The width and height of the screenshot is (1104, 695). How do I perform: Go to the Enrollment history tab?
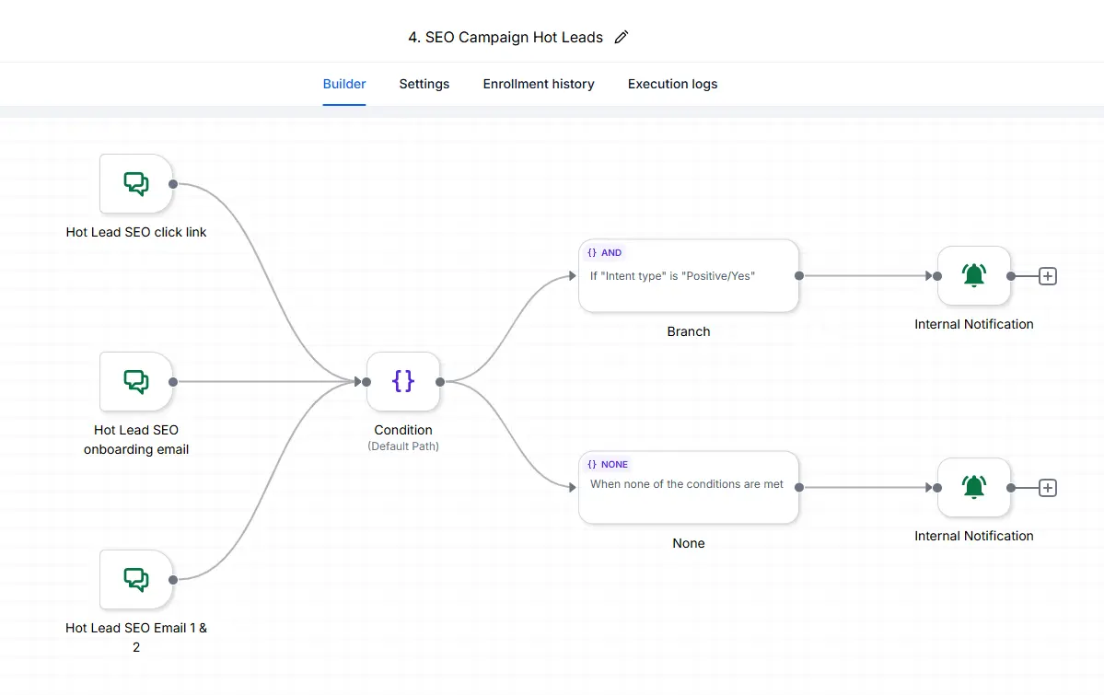coord(539,84)
